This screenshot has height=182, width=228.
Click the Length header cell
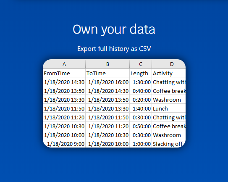pos(141,73)
